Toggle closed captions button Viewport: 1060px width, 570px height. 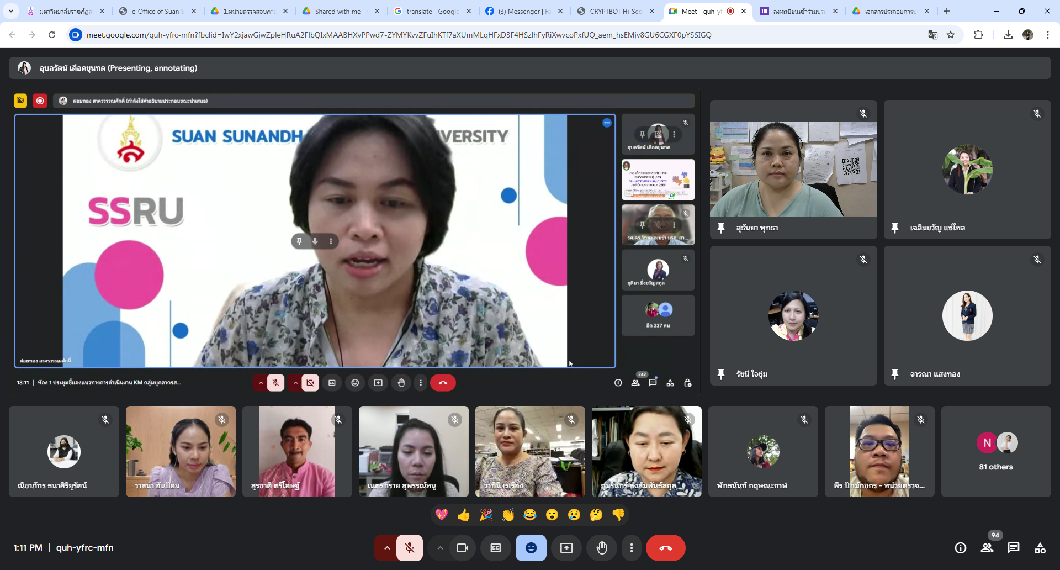pyautogui.click(x=496, y=548)
